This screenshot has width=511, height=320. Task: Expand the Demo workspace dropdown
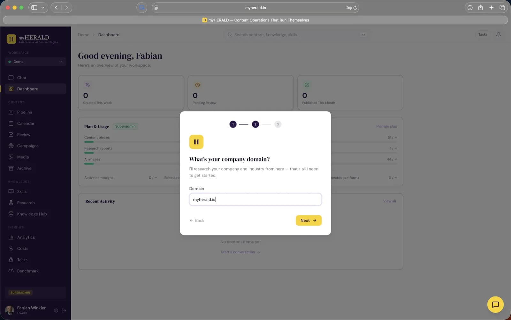35,62
